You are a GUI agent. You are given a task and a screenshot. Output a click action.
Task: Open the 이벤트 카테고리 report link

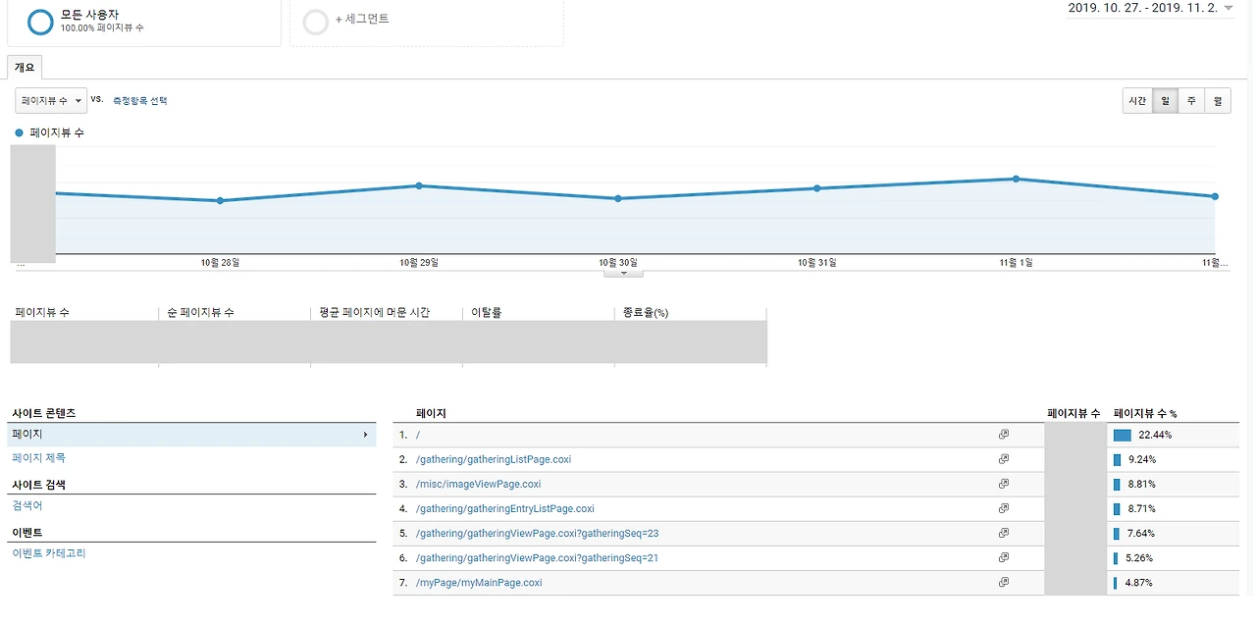(x=49, y=552)
